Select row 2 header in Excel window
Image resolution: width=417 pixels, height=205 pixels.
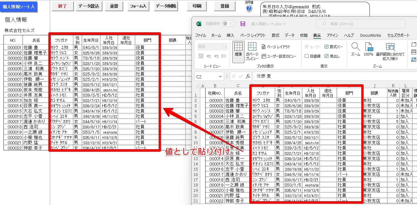(196, 100)
